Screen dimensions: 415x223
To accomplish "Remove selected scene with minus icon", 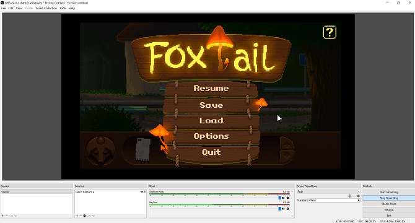I will [x=7, y=216].
